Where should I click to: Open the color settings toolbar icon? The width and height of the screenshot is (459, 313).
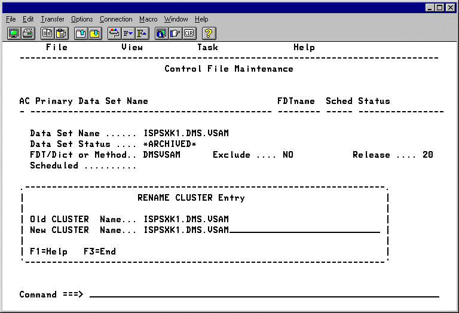click(x=114, y=33)
